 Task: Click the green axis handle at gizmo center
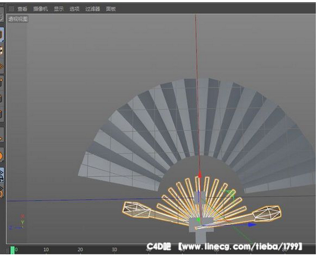click(x=198, y=220)
